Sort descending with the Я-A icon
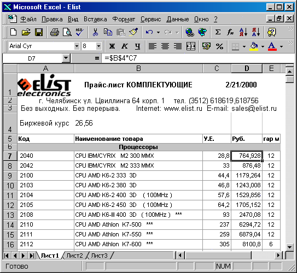The width and height of the screenshot is (297, 273). tap(256, 32)
